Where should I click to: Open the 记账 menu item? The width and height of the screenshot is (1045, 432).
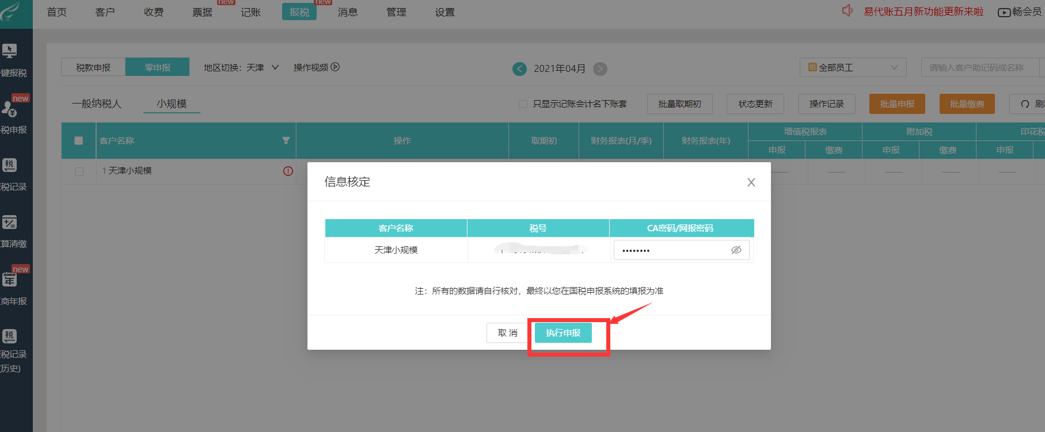click(x=250, y=12)
